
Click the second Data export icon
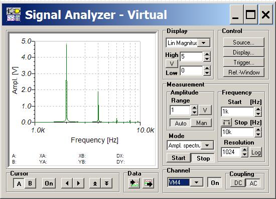click(x=148, y=183)
